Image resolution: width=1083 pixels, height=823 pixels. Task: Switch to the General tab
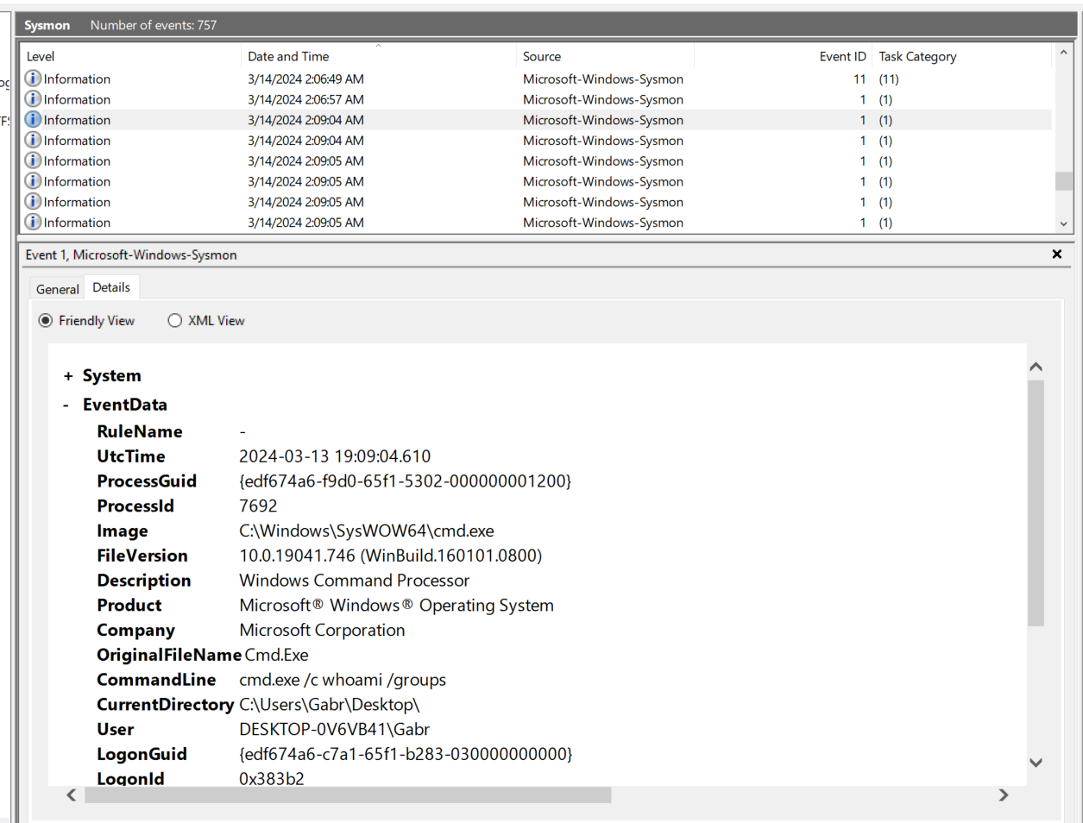click(x=57, y=289)
